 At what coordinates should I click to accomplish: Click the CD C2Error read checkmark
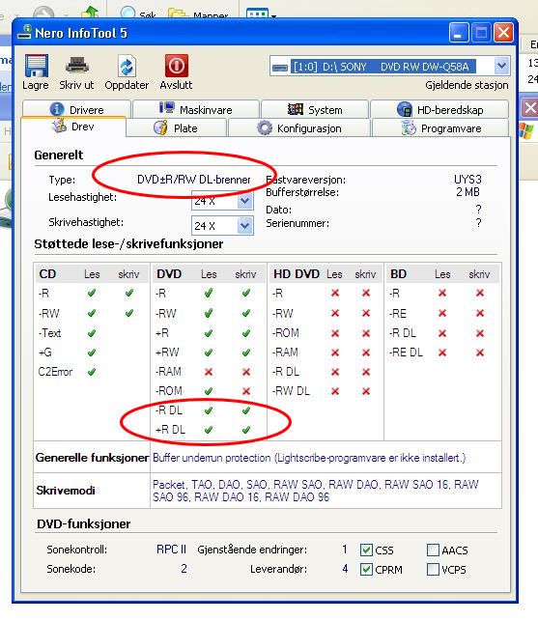tap(92, 372)
